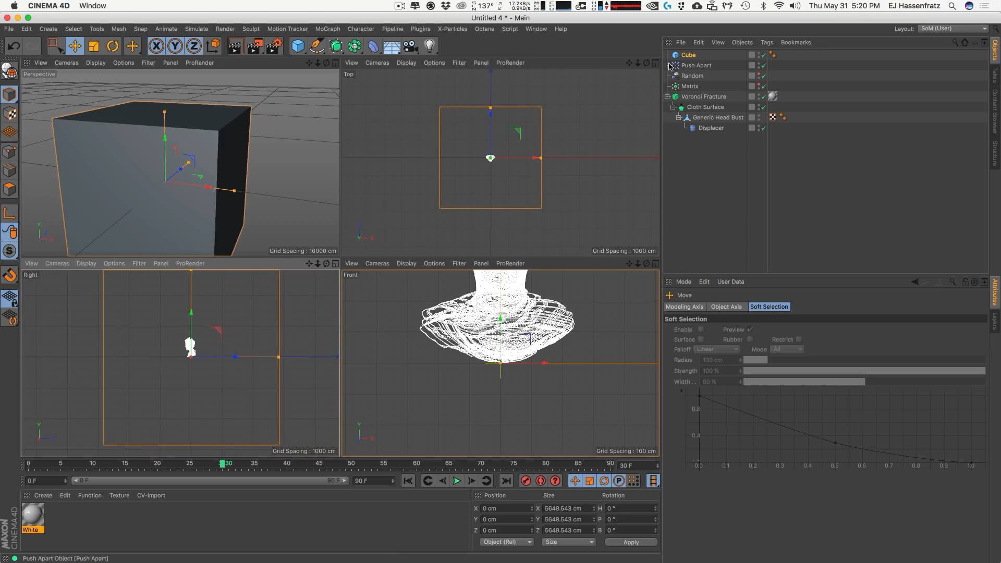Toggle Cube object enabled checkmark
This screenshot has width=1001, height=563.
pos(764,55)
